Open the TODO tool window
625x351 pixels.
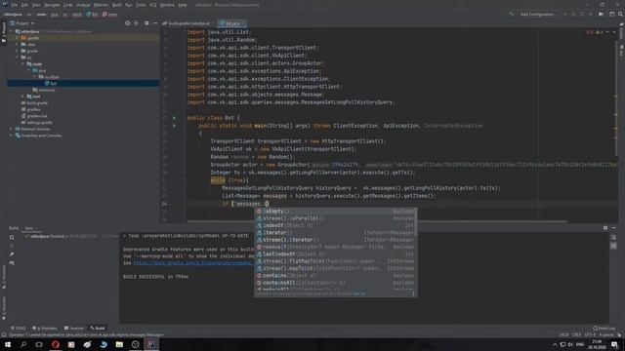click(18, 329)
